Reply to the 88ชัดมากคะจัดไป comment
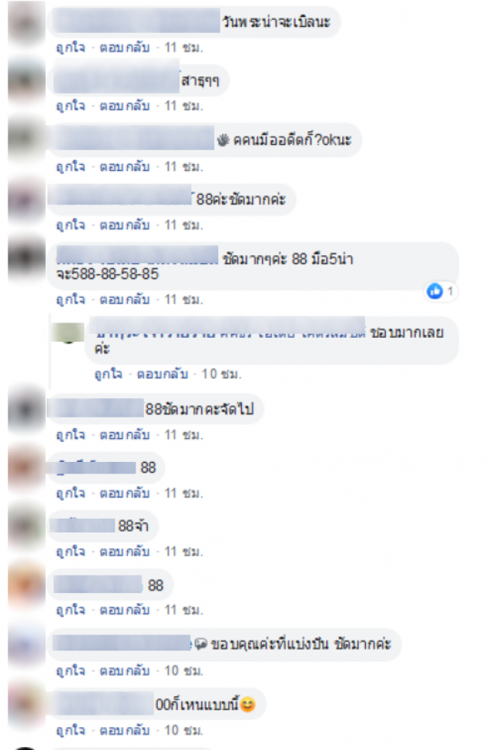The image size is (490, 750). (124, 435)
